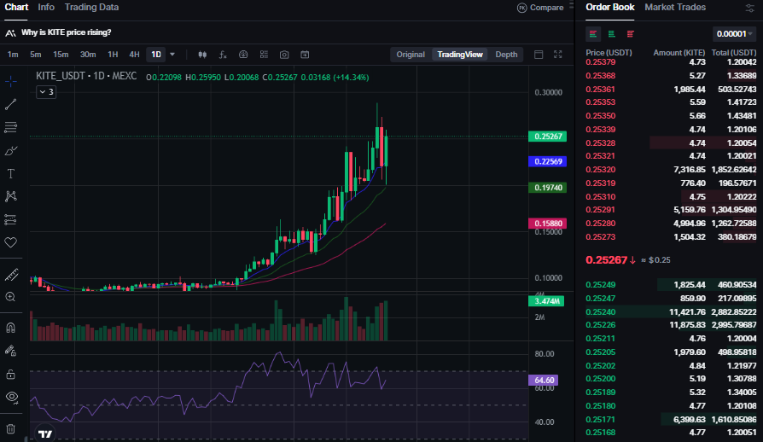Open the forecasting and measurement tools
Image resolution: width=763 pixels, height=442 pixels.
coord(11,220)
